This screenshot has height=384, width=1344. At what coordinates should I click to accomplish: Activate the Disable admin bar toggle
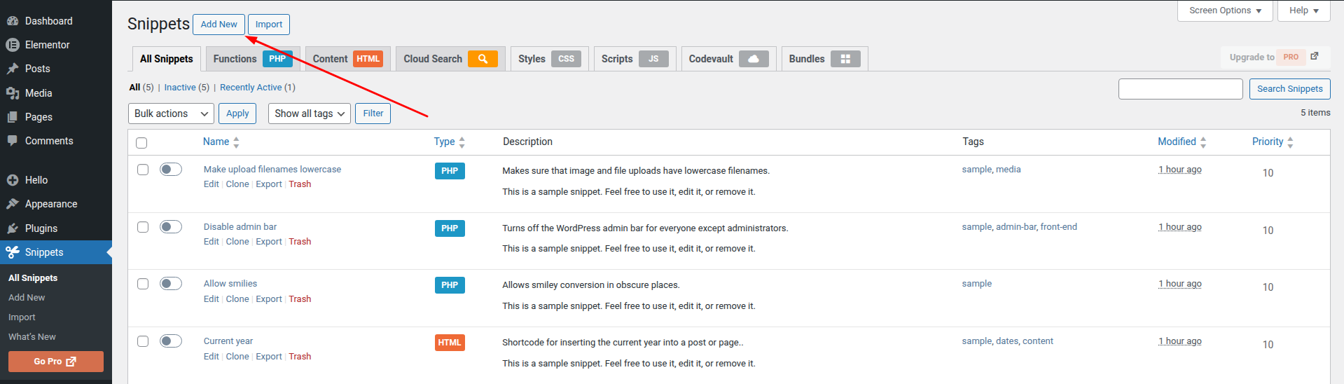tap(171, 227)
